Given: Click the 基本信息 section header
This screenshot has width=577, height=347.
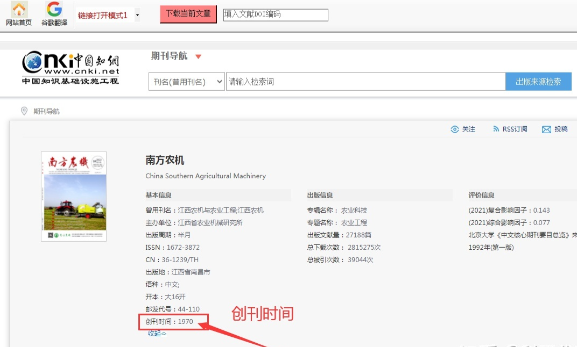Looking at the screenshot, I should coord(158,196).
